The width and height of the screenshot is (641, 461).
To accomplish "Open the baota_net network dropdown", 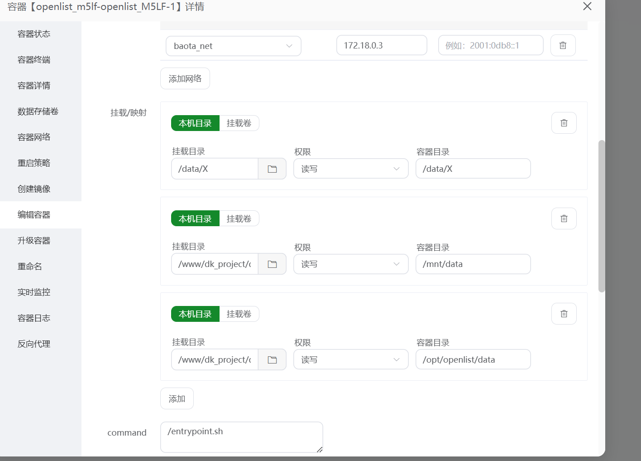I will click(233, 46).
